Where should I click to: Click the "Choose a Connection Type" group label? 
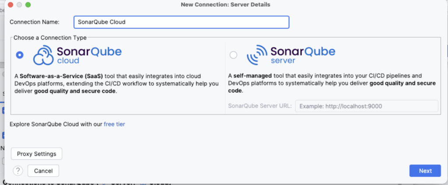50,38
